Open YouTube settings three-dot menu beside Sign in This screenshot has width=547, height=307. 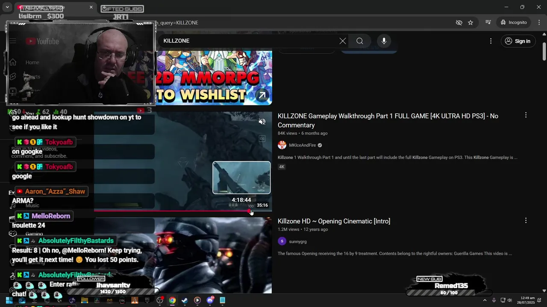[491, 41]
